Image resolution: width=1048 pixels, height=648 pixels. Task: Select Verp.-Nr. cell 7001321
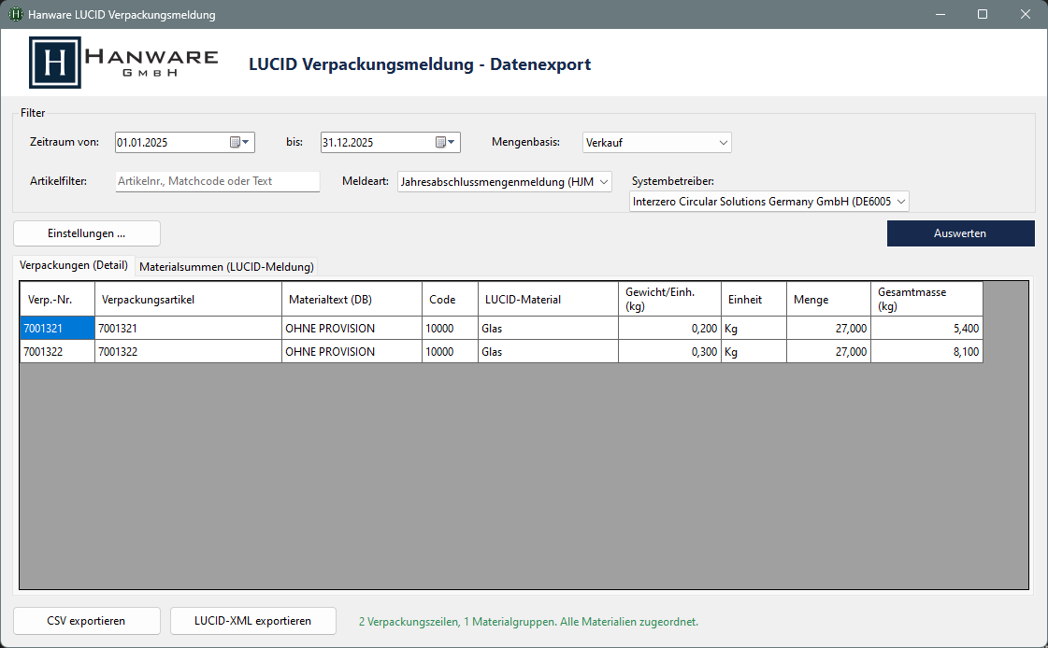(57, 329)
